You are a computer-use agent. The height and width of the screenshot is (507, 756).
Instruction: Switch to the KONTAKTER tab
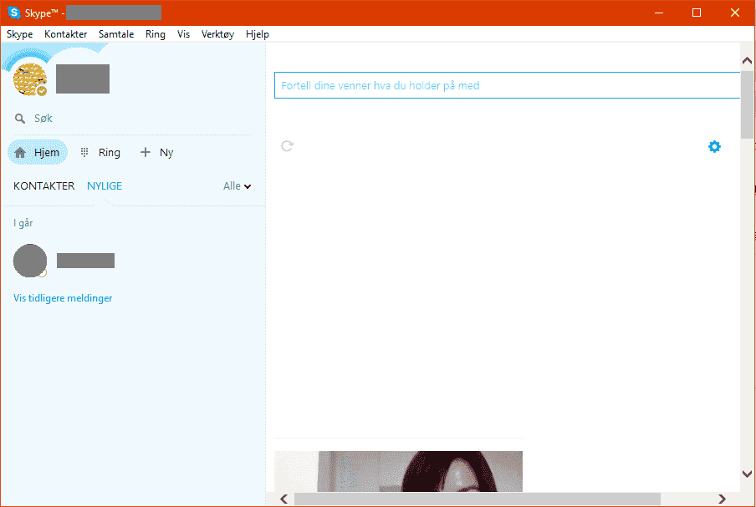[43, 186]
